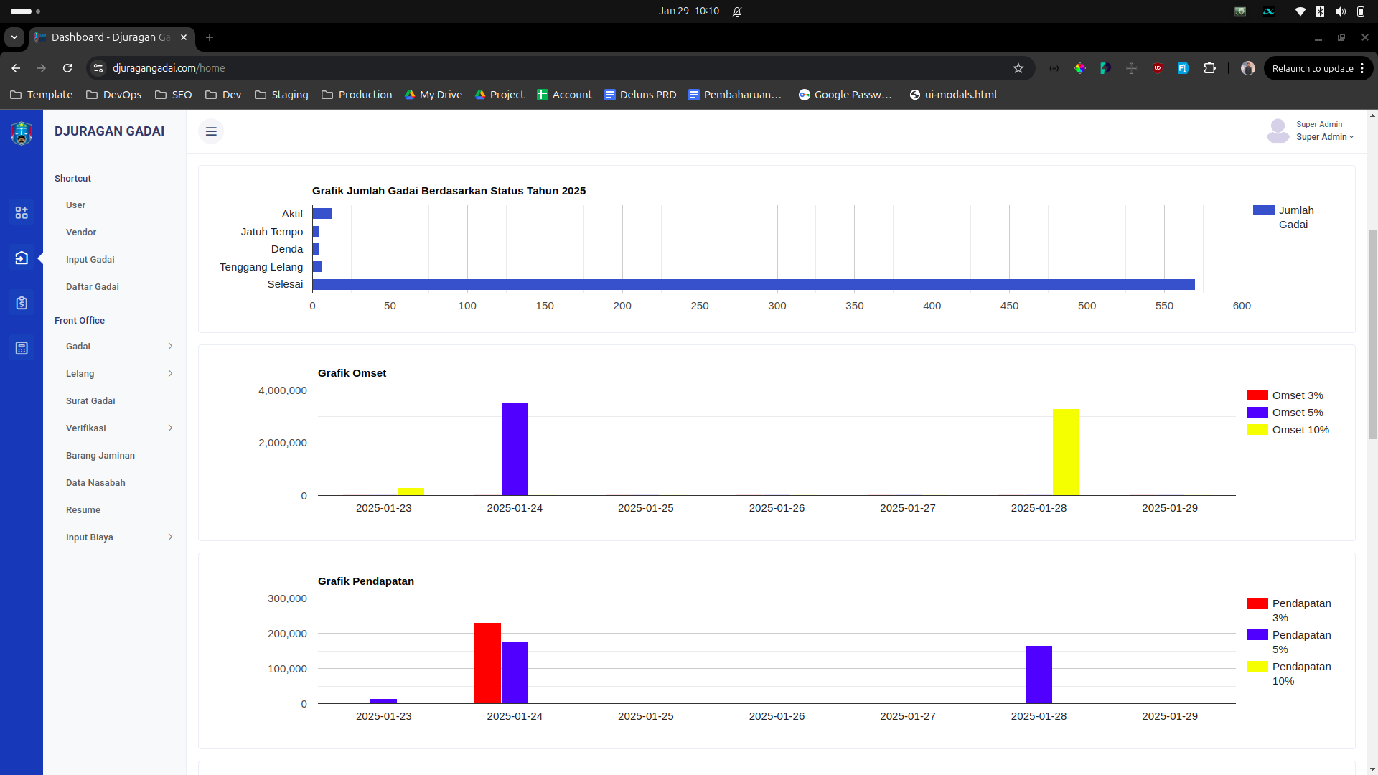Click the DJURAGAN GADAI brand title

pos(109,131)
